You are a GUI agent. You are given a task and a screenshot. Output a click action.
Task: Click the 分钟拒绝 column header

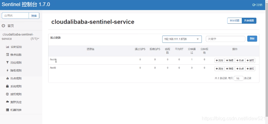204,51
